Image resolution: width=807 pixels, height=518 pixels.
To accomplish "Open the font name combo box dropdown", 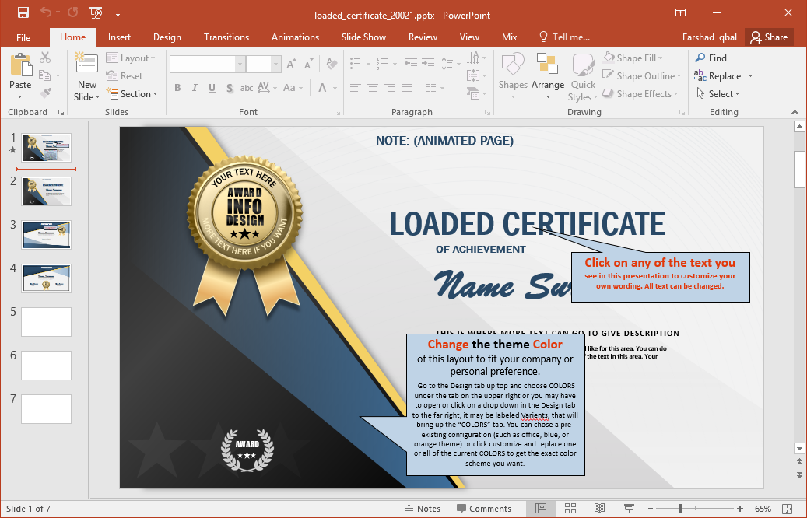I will point(240,65).
